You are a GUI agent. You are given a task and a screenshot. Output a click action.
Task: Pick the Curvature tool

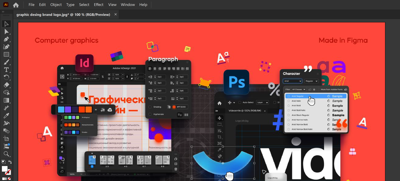pos(6,47)
